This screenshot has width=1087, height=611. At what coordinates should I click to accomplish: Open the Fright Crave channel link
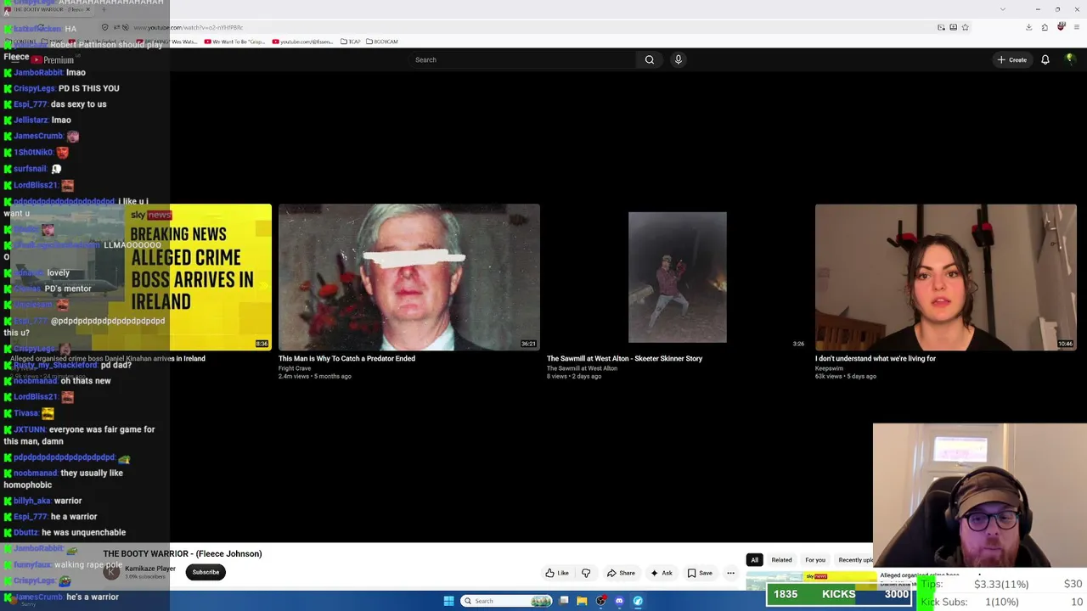295,368
